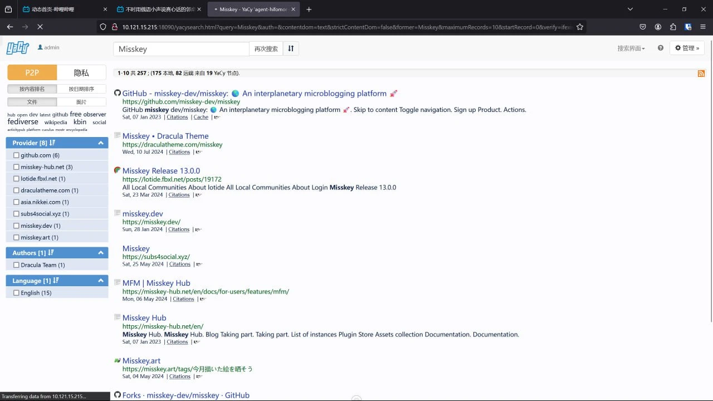Click the Misskey search query input field

tap(181, 48)
